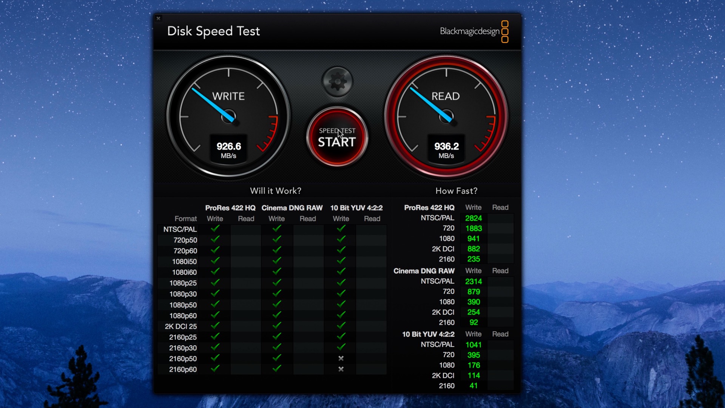Click the 2160p60 10 Bit YUV X mark
Screen dimensions: 725x408
click(341, 369)
